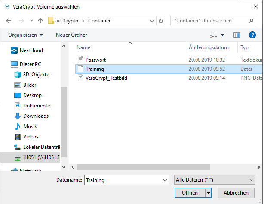Expand the Dateiname dropdown arrow
264x204 pixels.
point(165,180)
